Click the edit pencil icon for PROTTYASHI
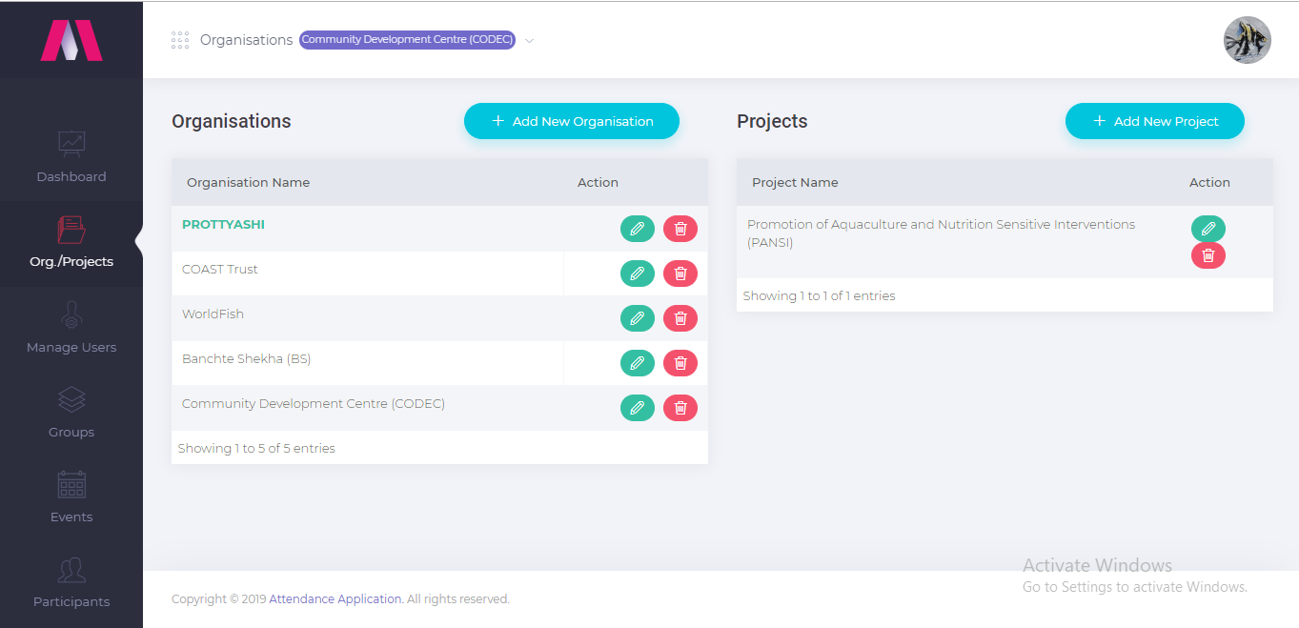This screenshot has height=628, width=1299. (x=638, y=229)
